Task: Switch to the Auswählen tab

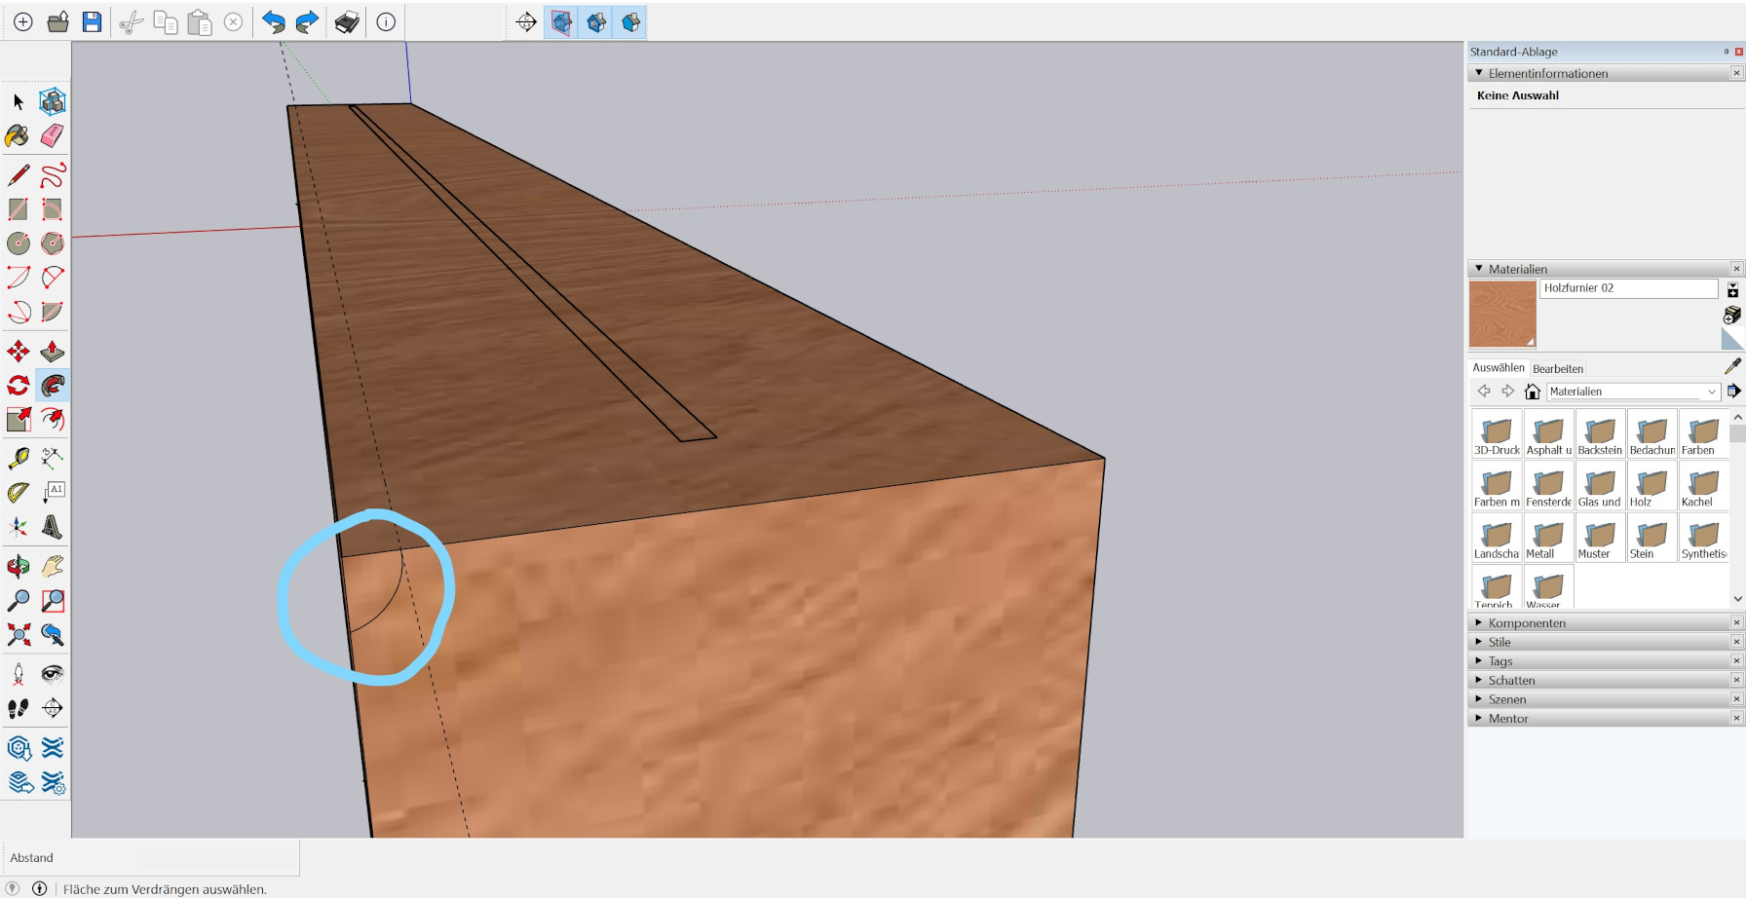Action: coord(1498,368)
